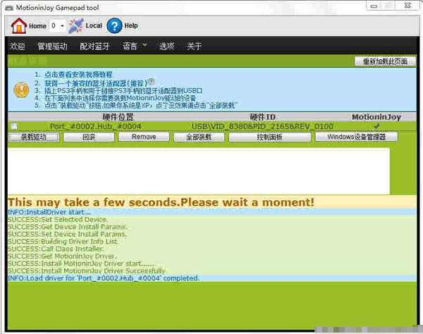The height and width of the screenshot is (334, 423).
Task: Open the controller number dropdown showing 0
Action: click(x=58, y=26)
